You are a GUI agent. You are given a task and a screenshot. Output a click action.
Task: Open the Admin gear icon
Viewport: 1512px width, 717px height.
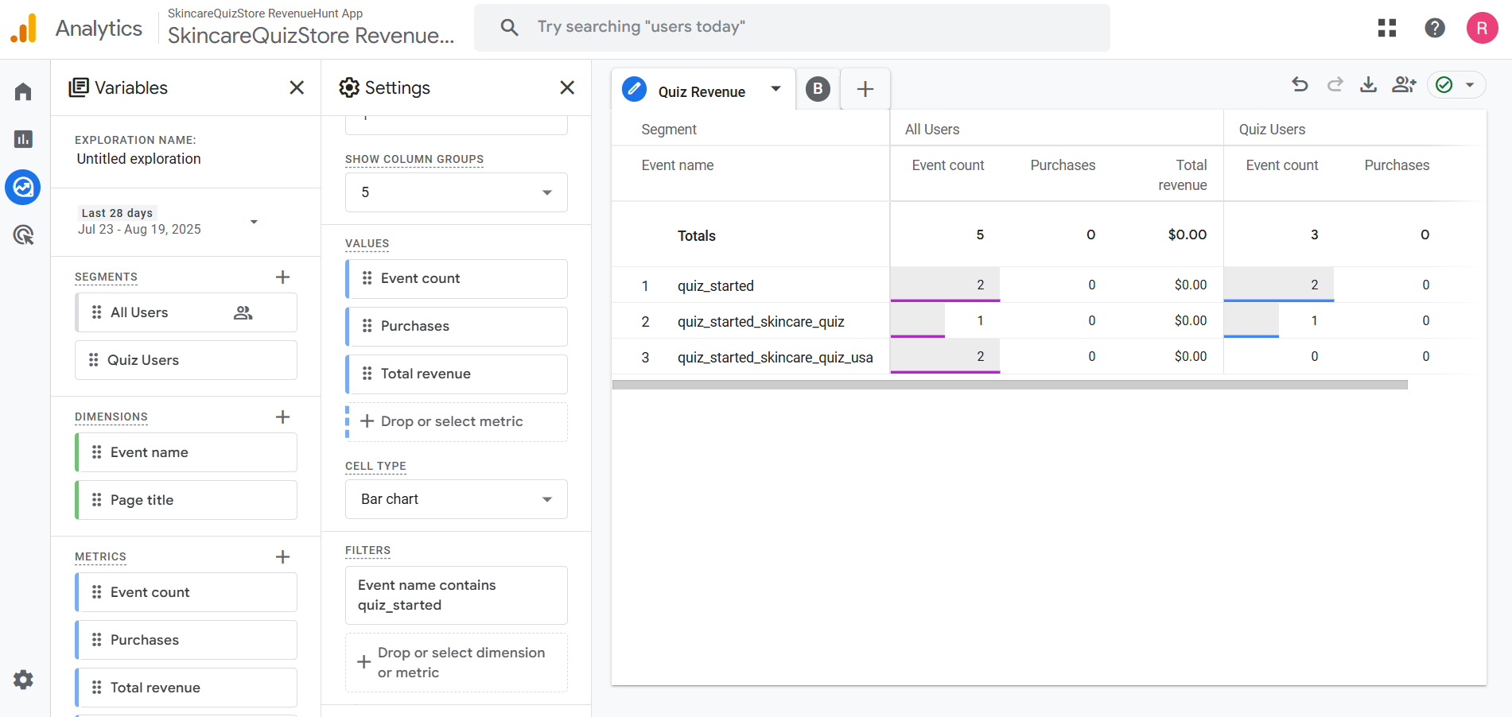tap(23, 680)
